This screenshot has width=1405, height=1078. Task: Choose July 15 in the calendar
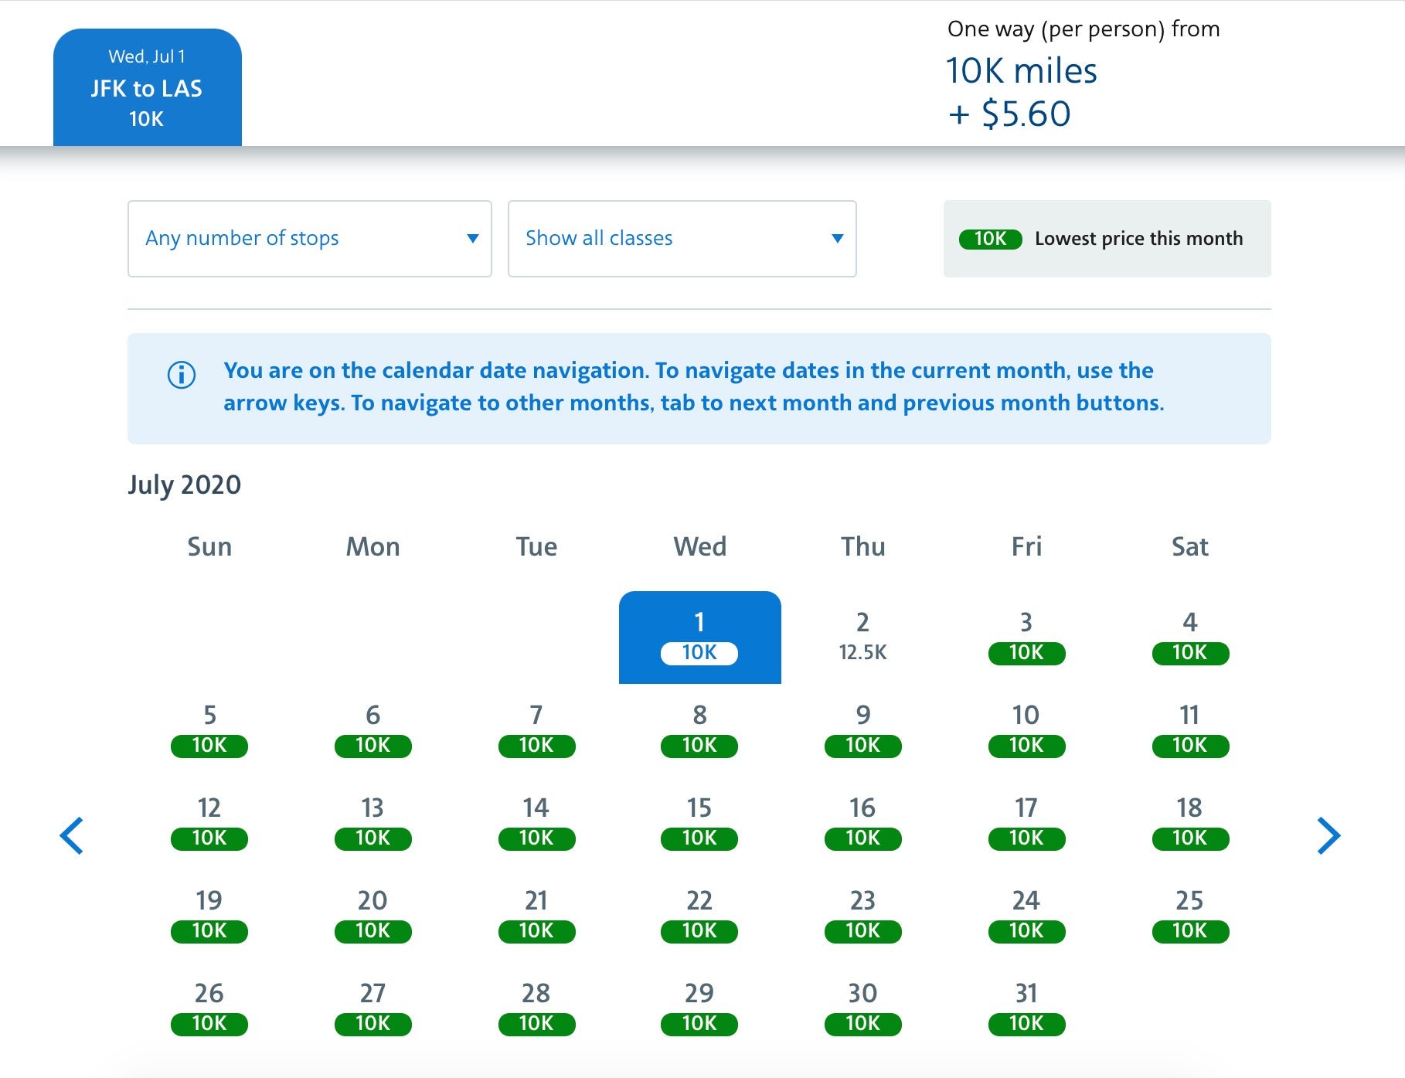pos(699,822)
